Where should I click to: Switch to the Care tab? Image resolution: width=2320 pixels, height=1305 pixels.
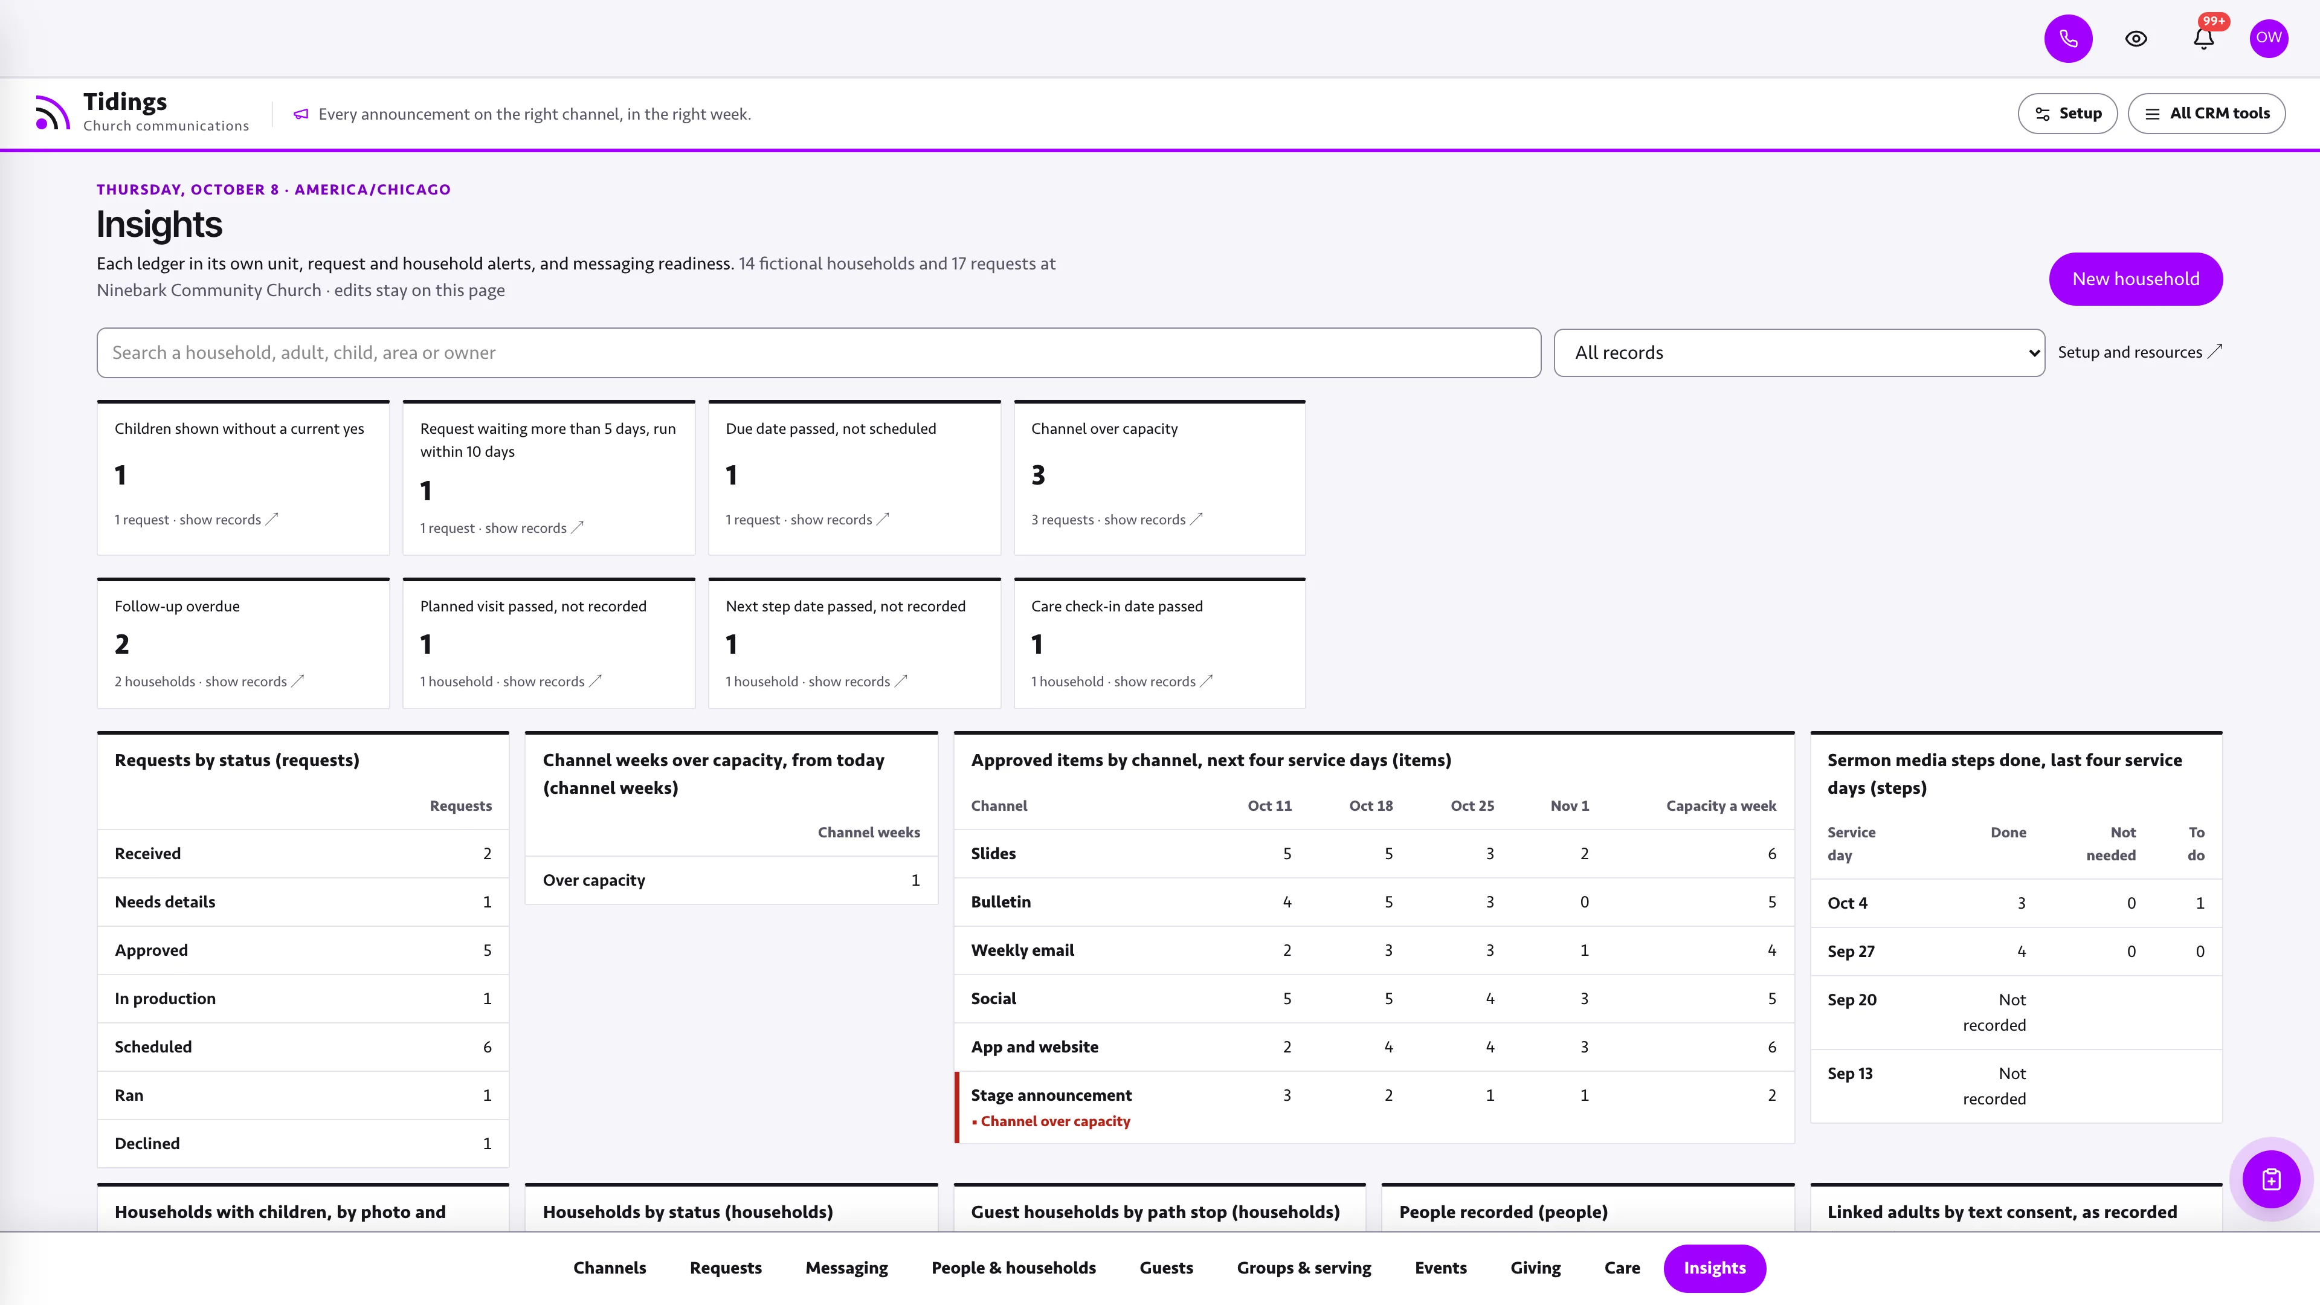(x=1622, y=1268)
